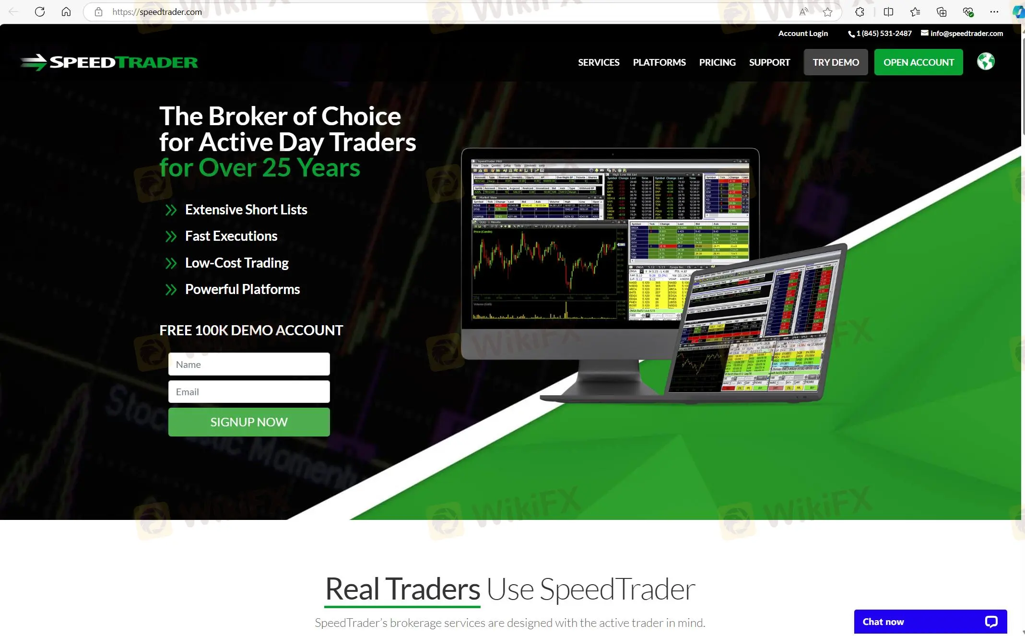Click the TRY DEMO button
Image resolution: width=1025 pixels, height=636 pixels.
click(835, 61)
